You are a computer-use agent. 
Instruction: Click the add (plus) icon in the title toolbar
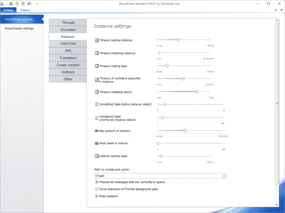11,3
